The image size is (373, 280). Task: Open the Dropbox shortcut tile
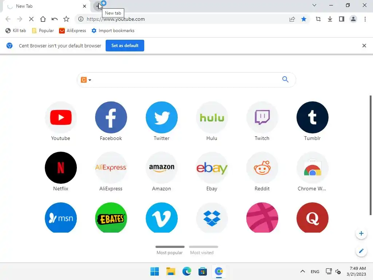212,218
